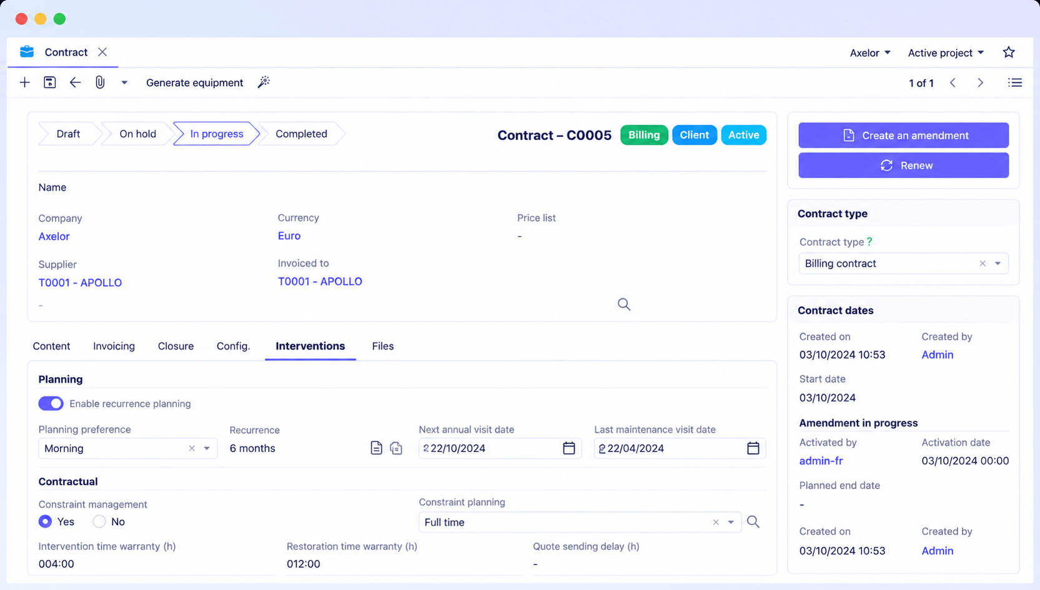Go to previous record arrow

tap(953, 83)
